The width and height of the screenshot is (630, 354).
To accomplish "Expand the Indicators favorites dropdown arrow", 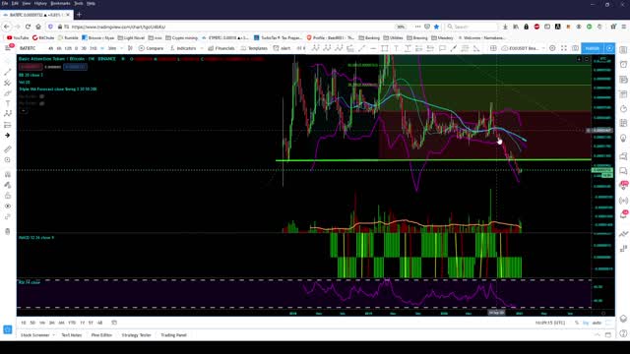I will pos(202,48).
